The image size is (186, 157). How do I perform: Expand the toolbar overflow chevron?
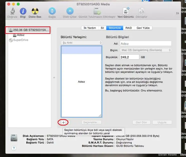pyautogui.click(x=177, y=13)
